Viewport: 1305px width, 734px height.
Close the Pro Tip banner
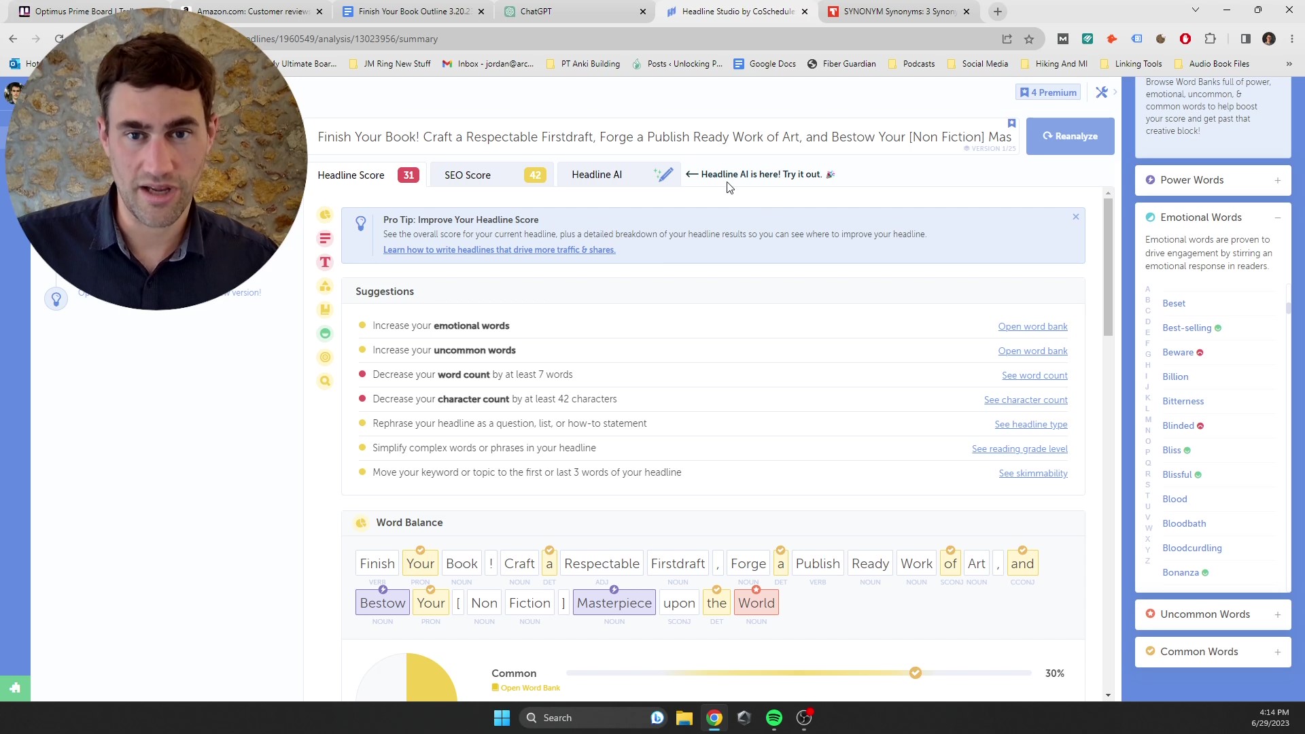pos(1075,217)
